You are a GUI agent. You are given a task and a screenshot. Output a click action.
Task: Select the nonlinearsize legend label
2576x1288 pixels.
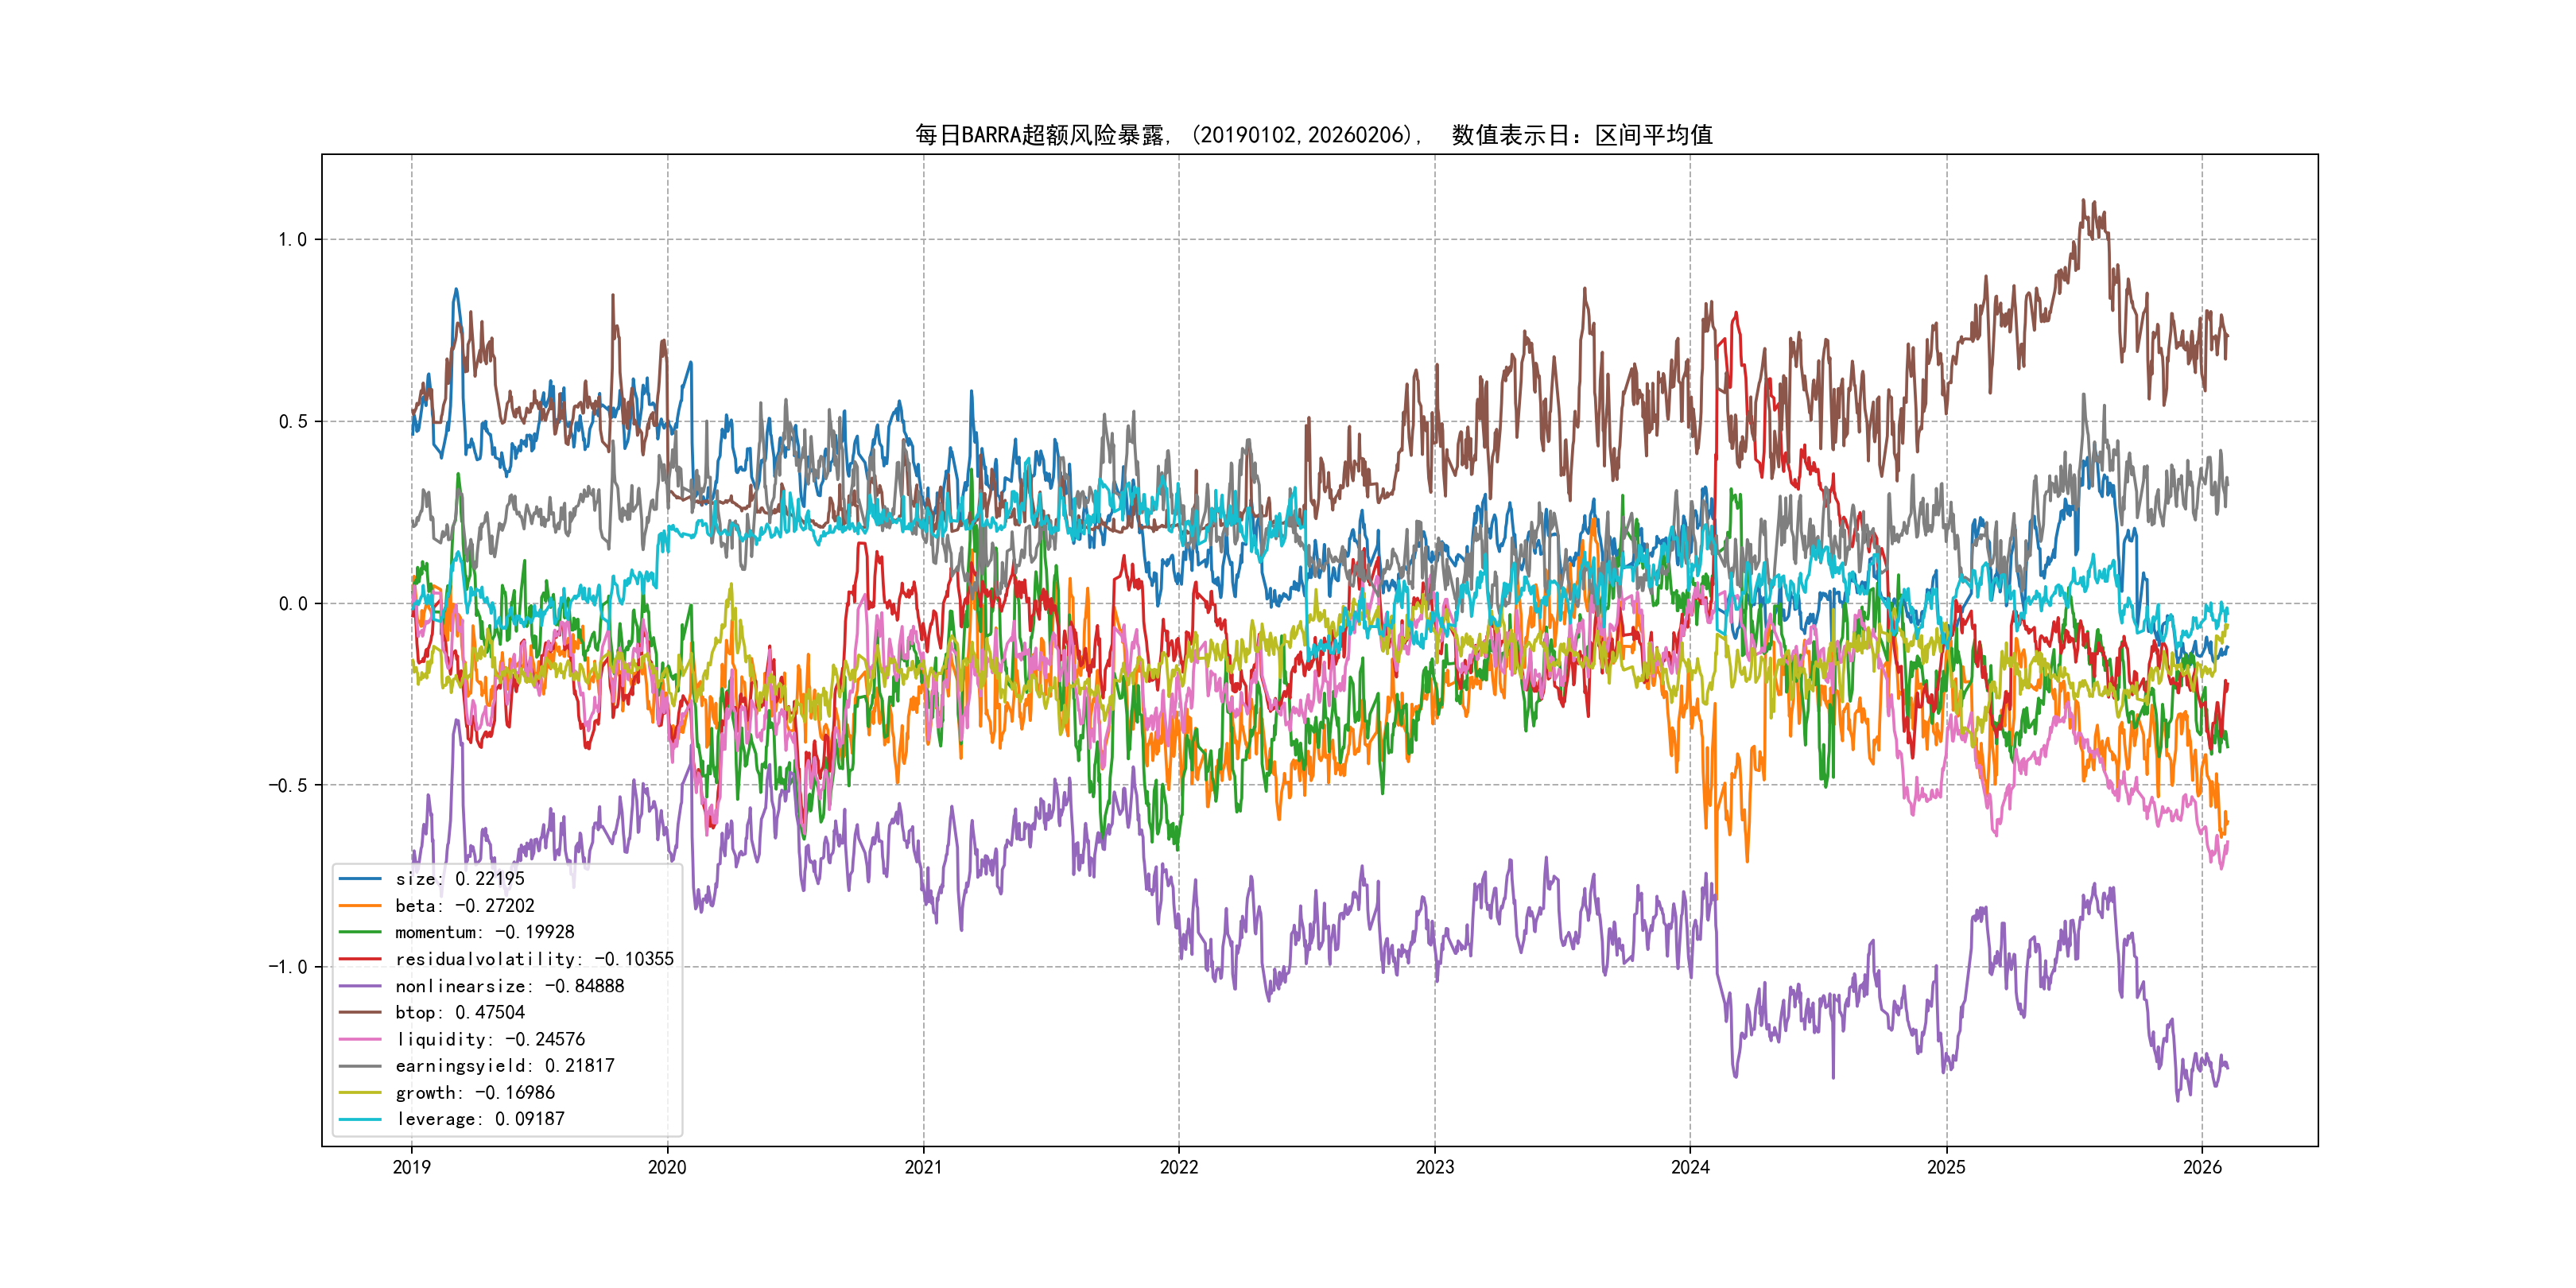(509, 986)
